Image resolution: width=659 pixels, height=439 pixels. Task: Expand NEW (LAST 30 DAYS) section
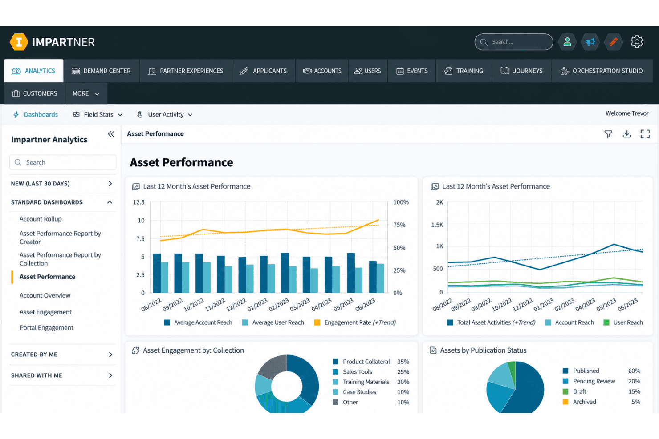tap(62, 184)
